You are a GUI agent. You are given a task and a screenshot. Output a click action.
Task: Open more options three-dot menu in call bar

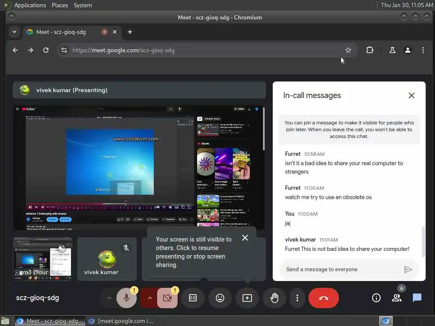tap(297, 298)
